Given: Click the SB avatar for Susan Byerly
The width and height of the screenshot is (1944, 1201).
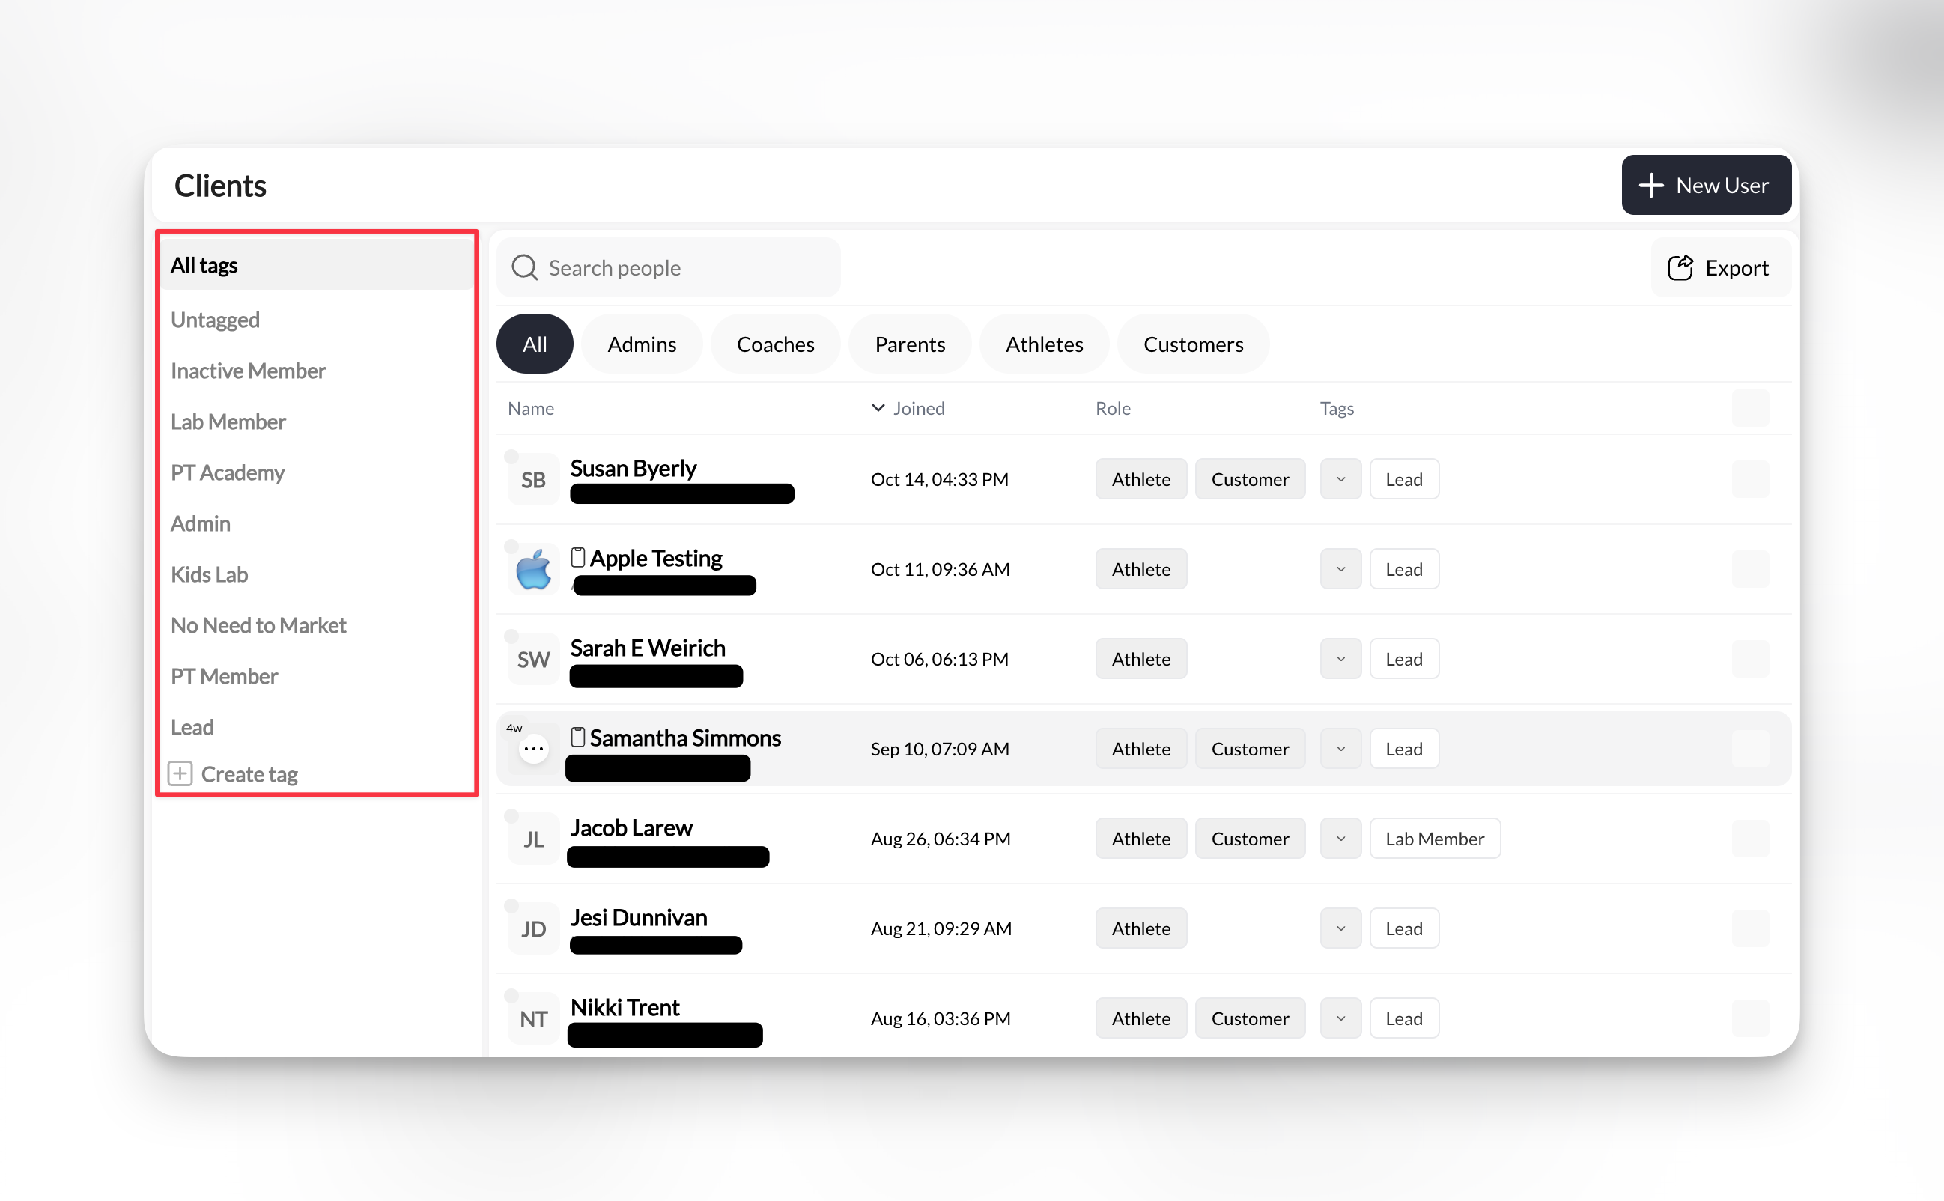Looking at the screenshot, I should [x=532, y=478].
